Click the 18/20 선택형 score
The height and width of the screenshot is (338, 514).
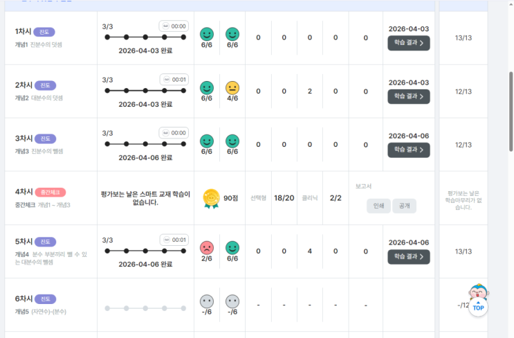coord(284,198)
